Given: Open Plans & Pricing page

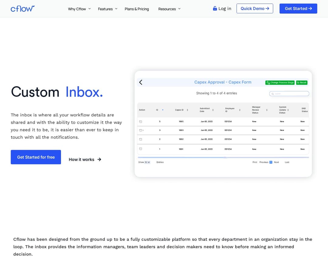Looking at the screenshot, I should 137,9.
